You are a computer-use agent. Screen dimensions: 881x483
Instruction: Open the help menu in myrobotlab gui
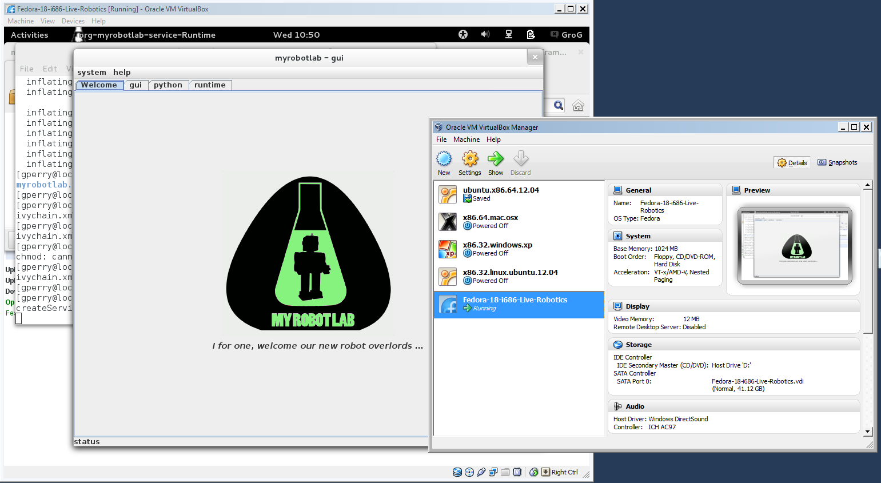coord(122,72)
